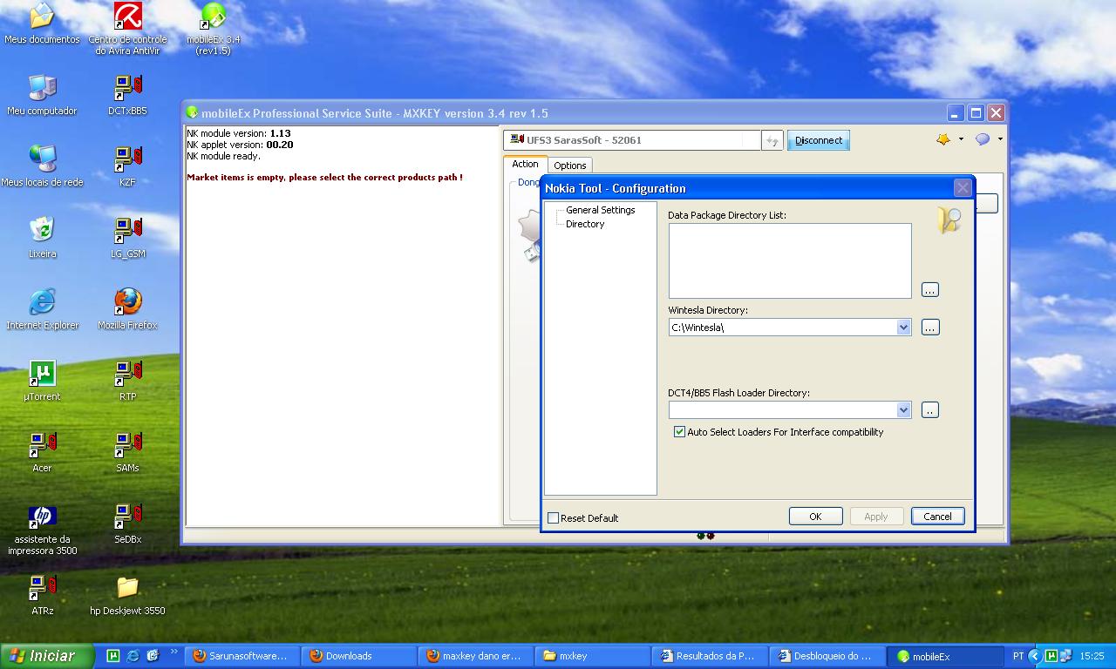Open Meus locais de rede icon

click(42, 166)
